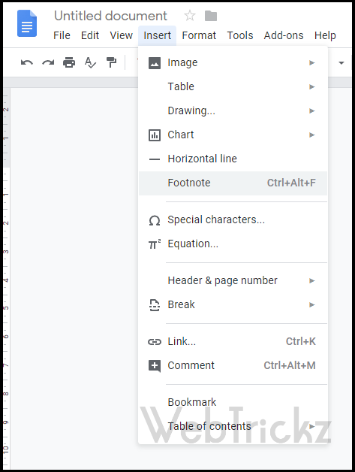Choose Table of contents entry

233,426
